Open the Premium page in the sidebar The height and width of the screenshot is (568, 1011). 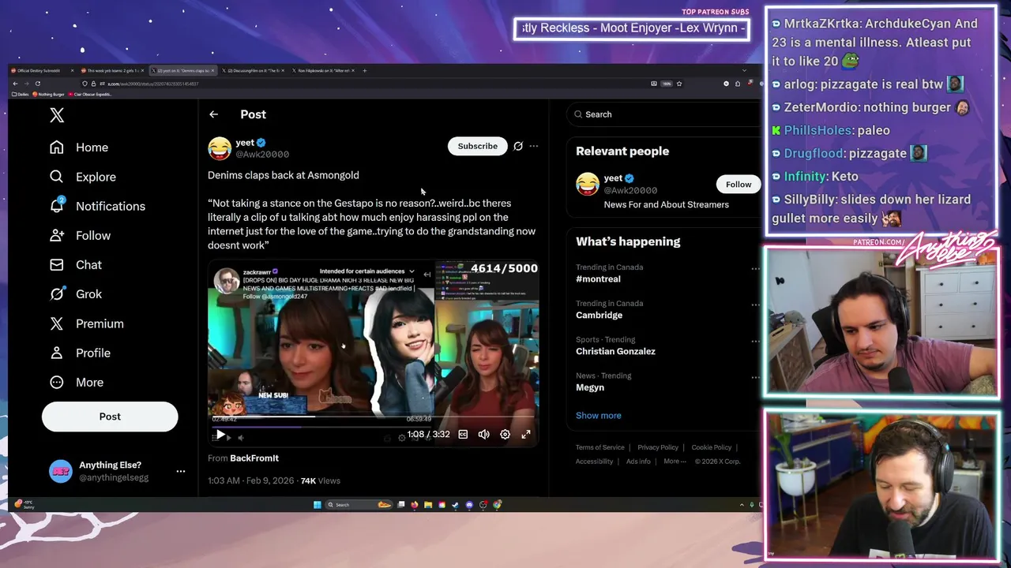[x=87, y=323]
